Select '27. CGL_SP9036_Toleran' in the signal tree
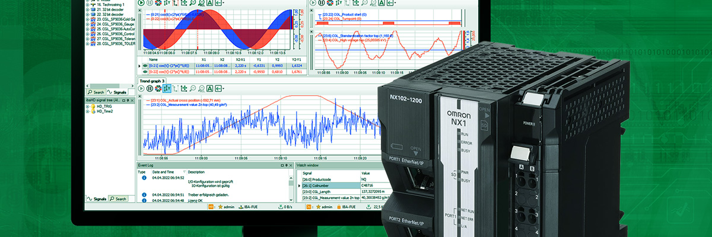This screenshot has width=712, height=237. coord(116,39)
